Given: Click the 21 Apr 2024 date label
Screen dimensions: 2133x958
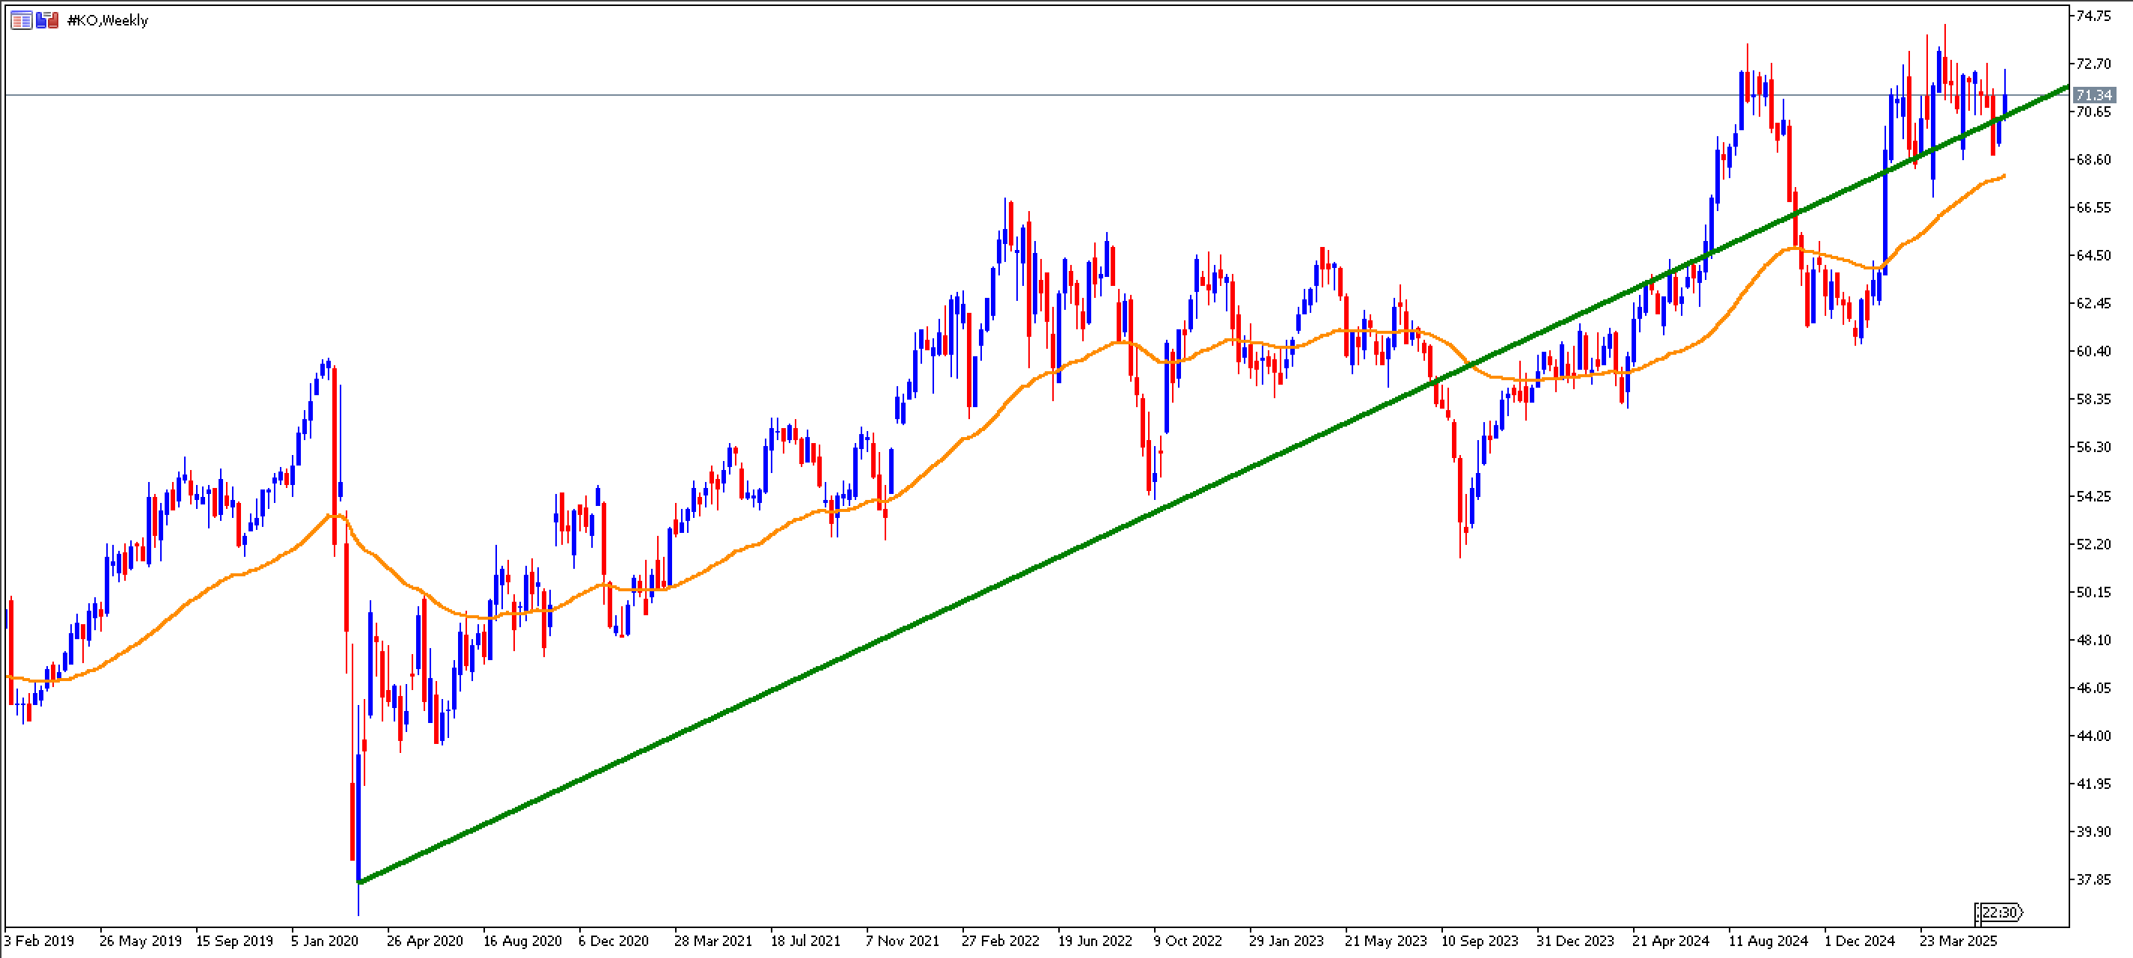Looking at the screenshot, I should [x=1670, y=942].
